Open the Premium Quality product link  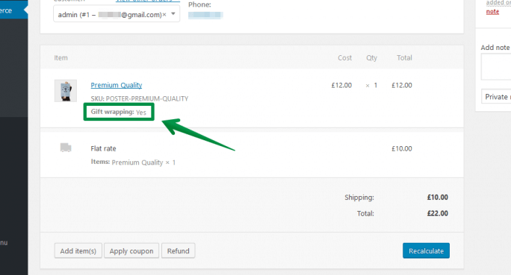point(117,85)
